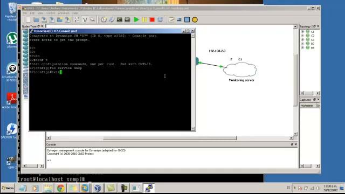Float the Topology Summary dock panel
Screen dimensions: 345x194
click(x=314, y=26)
